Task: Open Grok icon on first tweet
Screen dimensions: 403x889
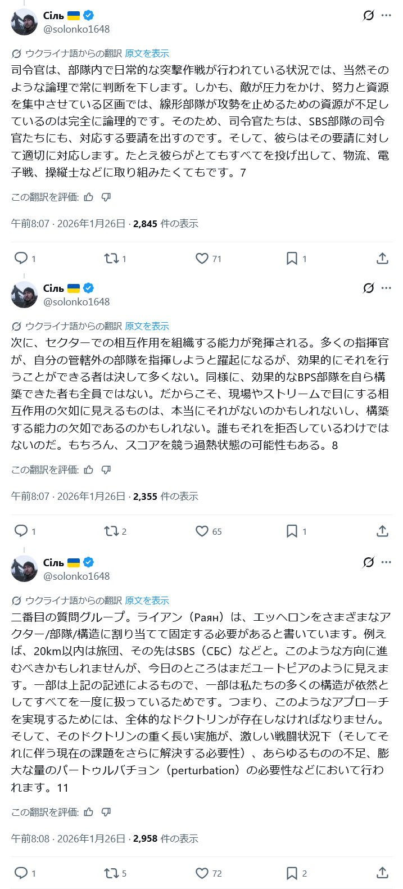Action: tap(368, 16)
